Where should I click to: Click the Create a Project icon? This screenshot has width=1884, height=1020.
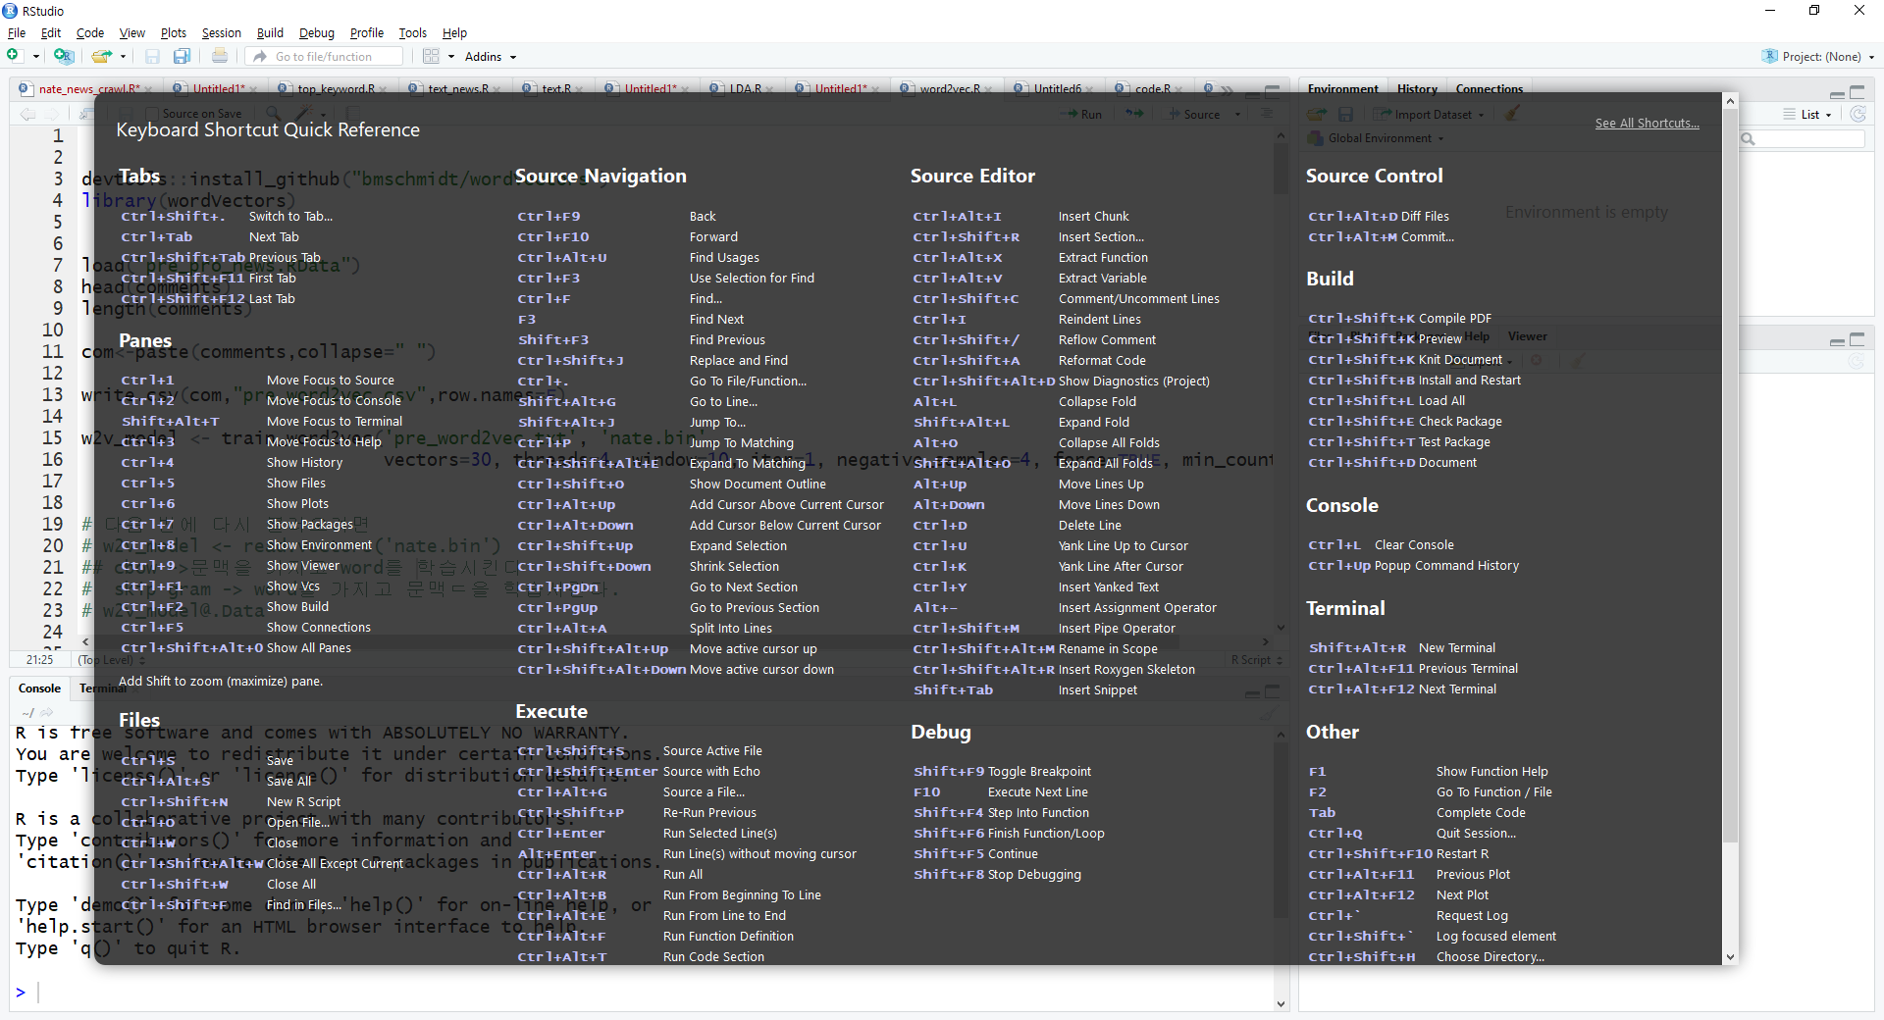coord(63,56)
